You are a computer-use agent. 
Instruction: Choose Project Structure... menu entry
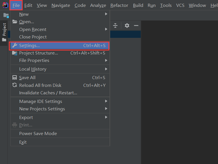point(60,53)
